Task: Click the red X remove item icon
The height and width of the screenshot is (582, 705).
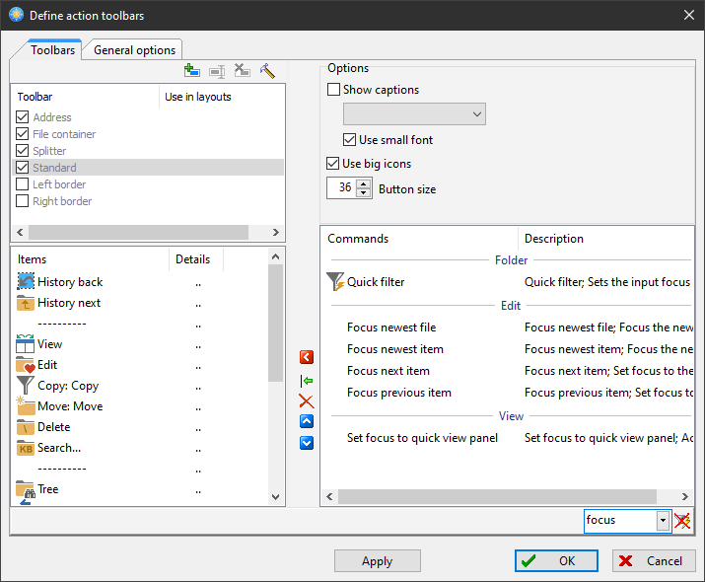Action: (306, 401)
